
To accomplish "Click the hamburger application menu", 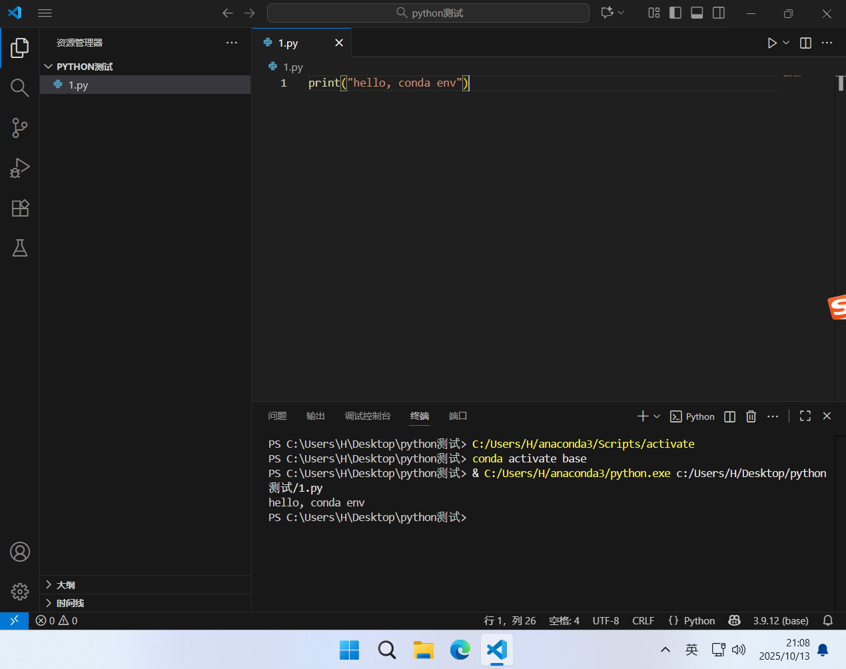I will pos(45,13).
